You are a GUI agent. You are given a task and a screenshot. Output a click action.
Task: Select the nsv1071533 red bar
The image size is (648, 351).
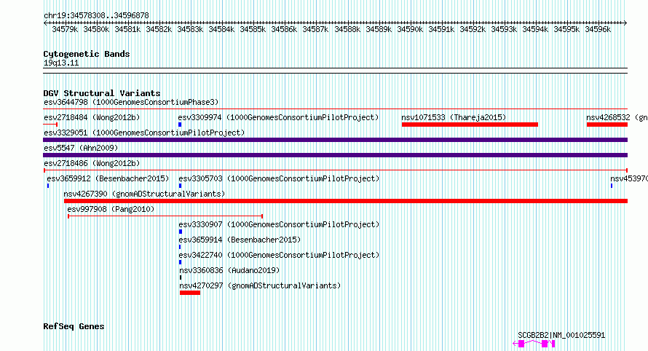(x=470, y=125)
